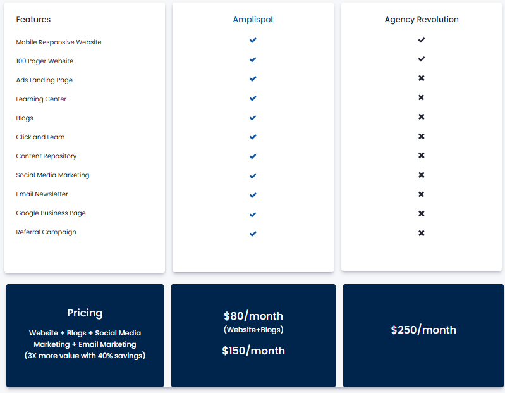Click Agency Revolution's Google Business Page cross
Image resolution: width=505 pixels, height=393 pixels.
(x=422, y=213)
